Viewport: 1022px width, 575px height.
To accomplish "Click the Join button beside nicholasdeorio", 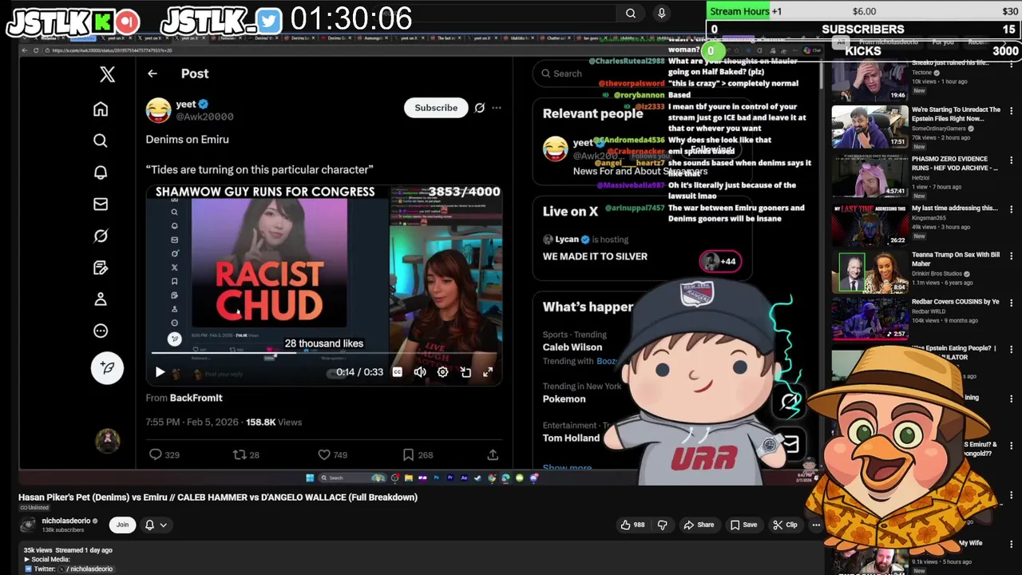I will click(122, 525).
